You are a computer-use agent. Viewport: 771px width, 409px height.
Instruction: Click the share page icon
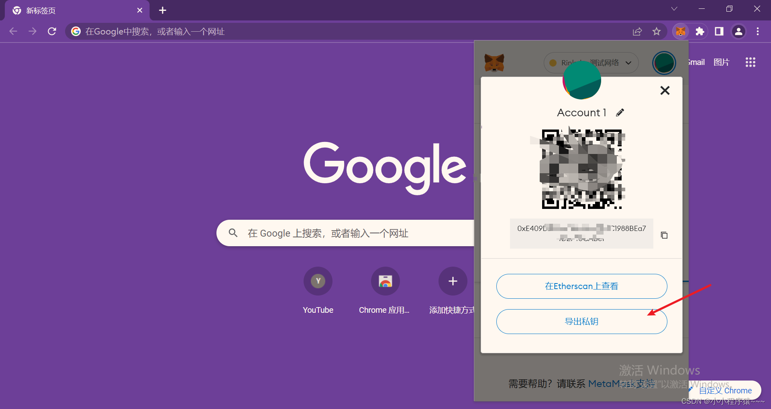coord(637,31)
